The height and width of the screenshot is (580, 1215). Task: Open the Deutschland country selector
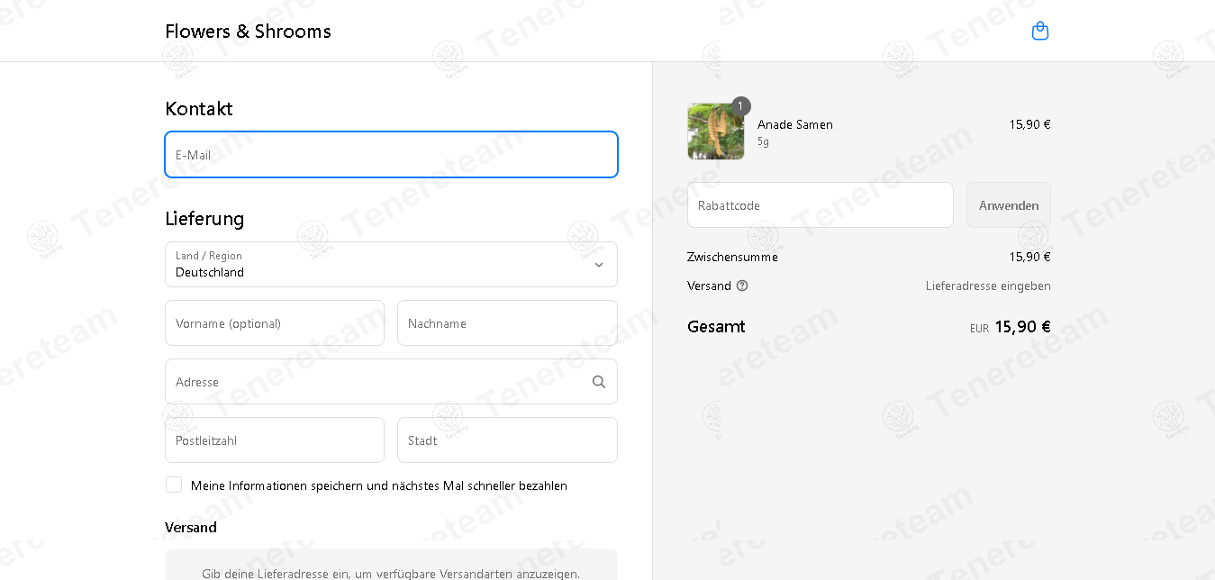(x=391, y=264)
